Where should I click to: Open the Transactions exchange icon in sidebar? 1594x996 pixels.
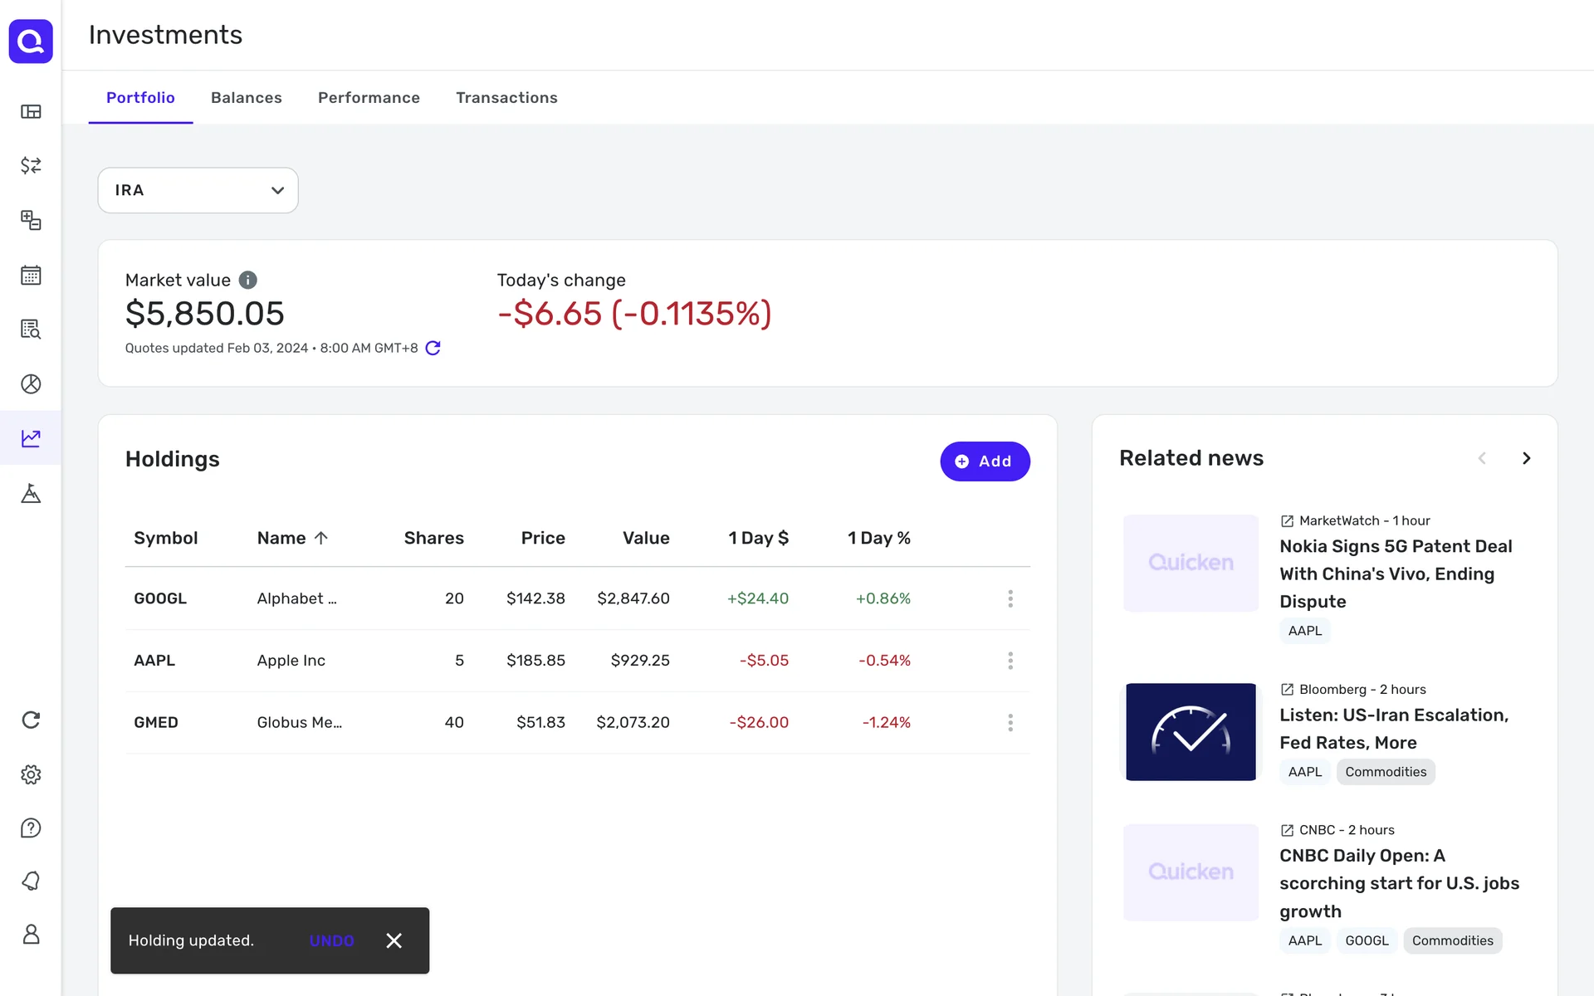[31, 165]
